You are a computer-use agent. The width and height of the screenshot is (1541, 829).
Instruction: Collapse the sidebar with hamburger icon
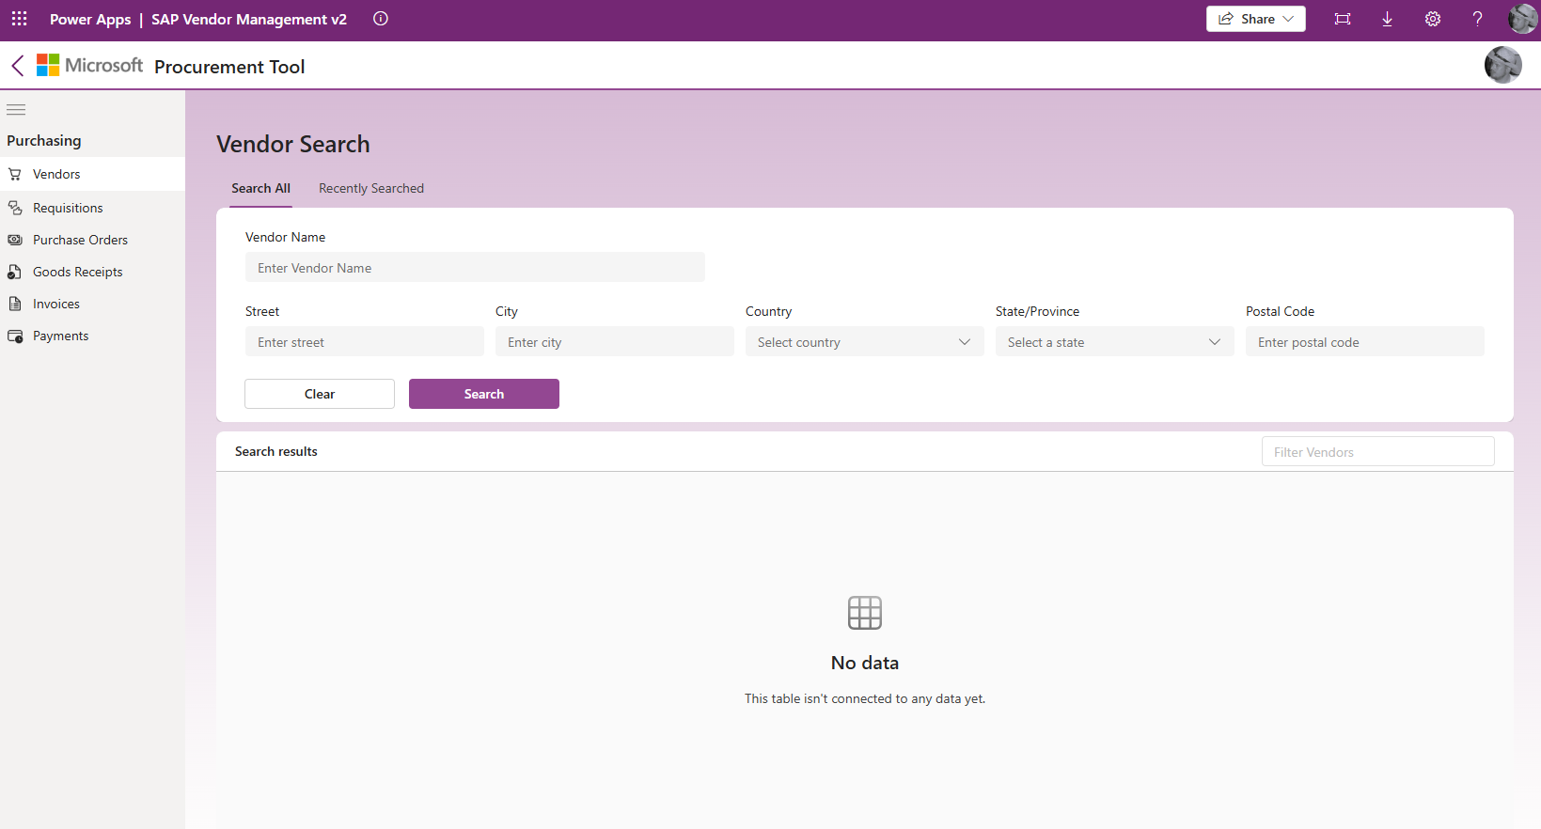[16, 110]
